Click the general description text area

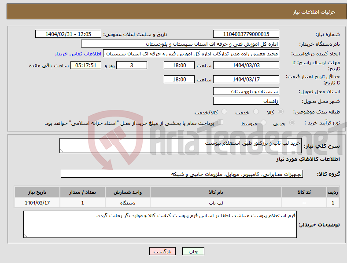pyautogui.click(x=181, y=146)
